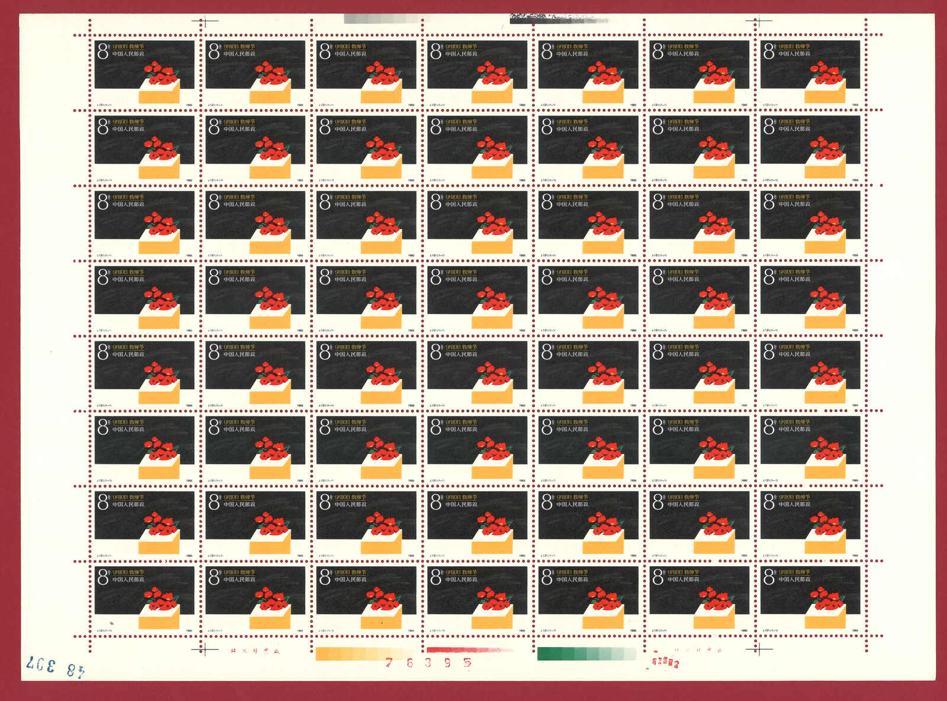This screenshot has width=947, height=701.
Task: Click the top-right registration crosshair mark
Action: point(756,21)
